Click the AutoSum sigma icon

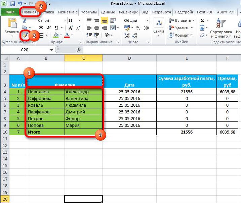tap(202, 20)
